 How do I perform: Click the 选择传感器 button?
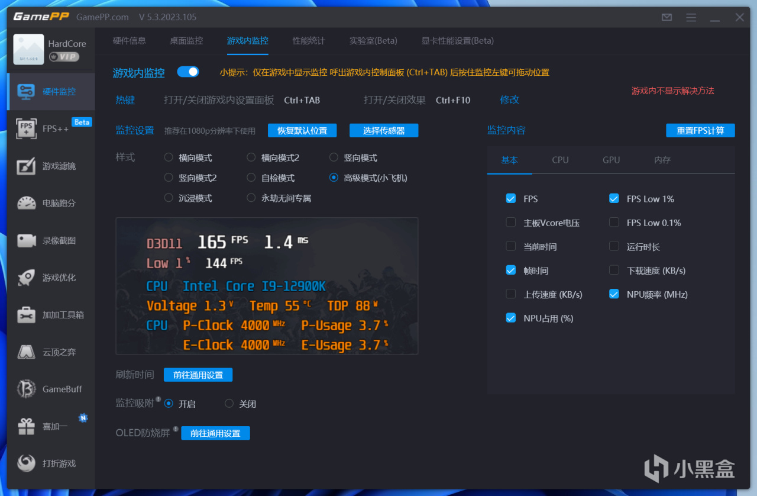tap(384, 130)
